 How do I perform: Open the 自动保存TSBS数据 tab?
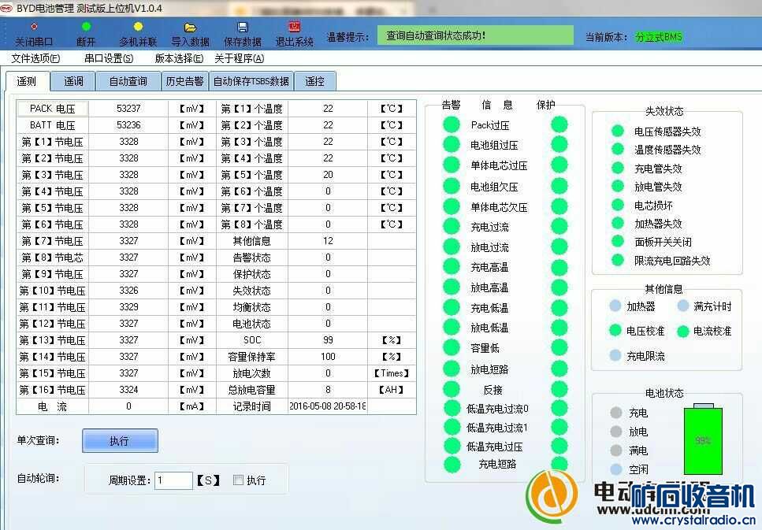251,81
